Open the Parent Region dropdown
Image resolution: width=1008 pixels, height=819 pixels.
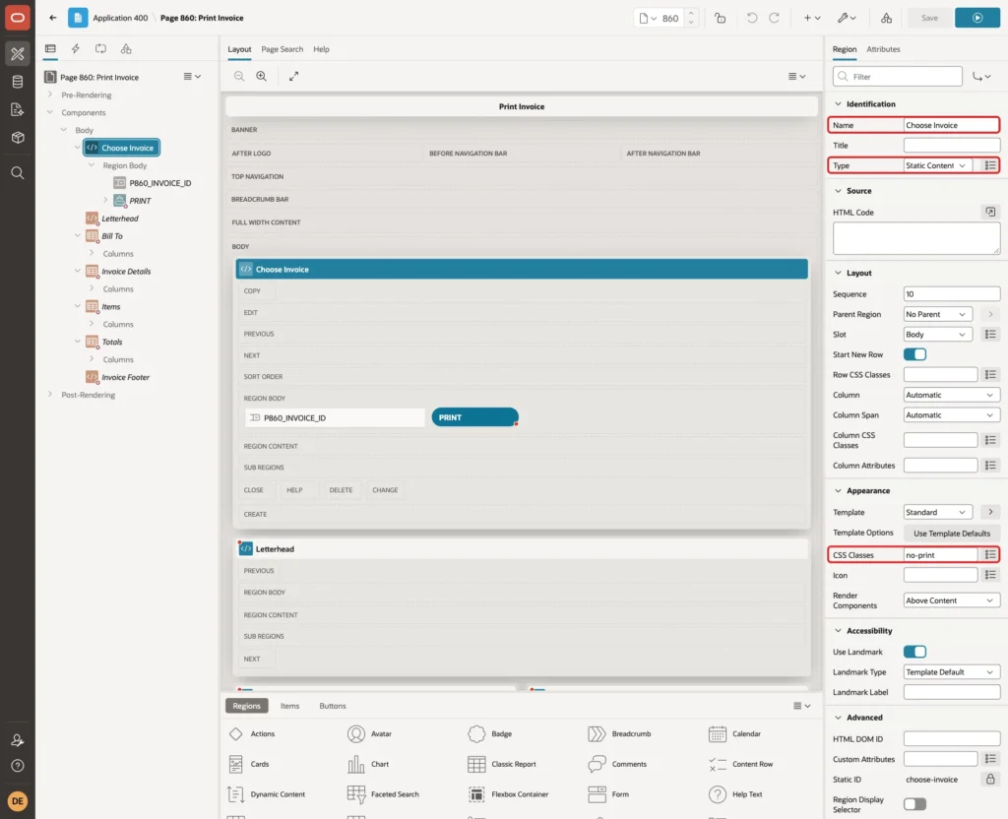pyautogui.click(x=937, y=314)
